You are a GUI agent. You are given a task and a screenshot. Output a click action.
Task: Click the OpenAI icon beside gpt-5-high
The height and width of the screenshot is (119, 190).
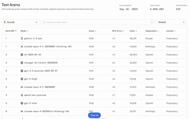[x=22, y=79]
